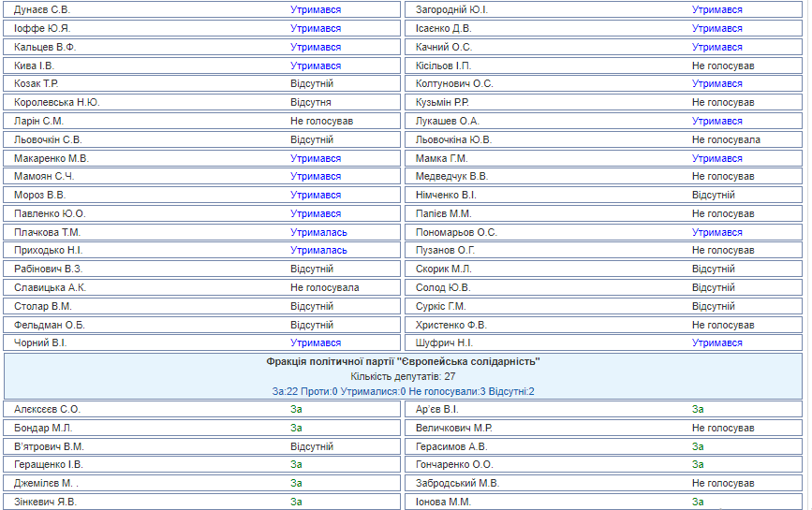Click the name Забродський М.В.
Image resolution: width=812 pixels, height=510 pixels.
pyautogui.click(x=458, y=483)
